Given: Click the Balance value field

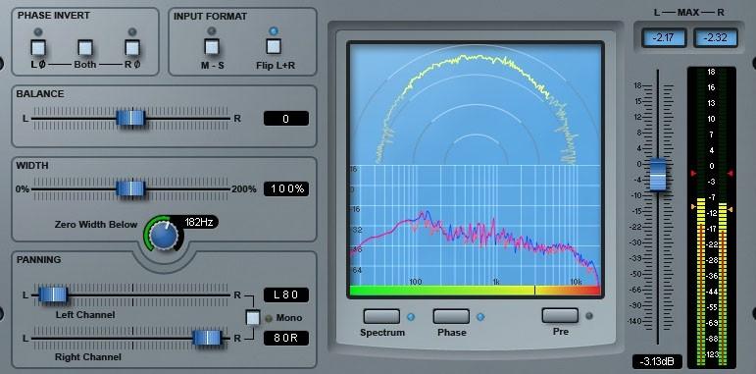Looking at the screenshot, I should click(286, 118).
